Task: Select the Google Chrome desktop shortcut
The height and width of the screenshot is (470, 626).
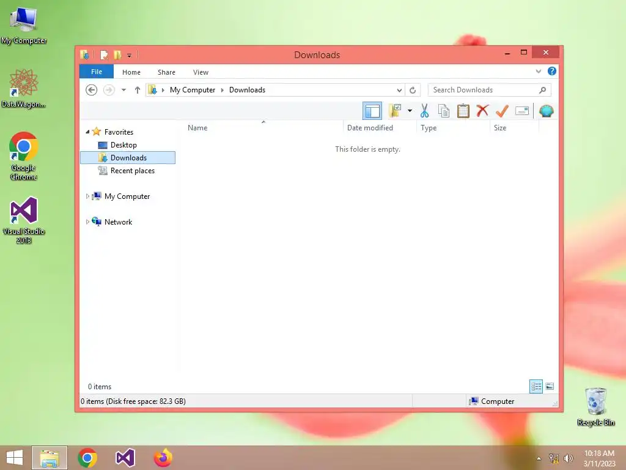Action: 24,156
